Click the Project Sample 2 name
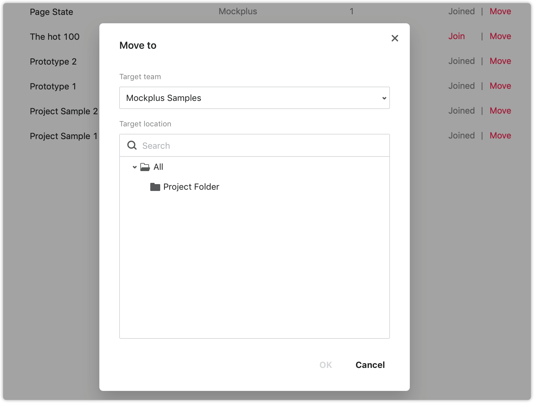This screenshot has height=403, width=534. point(64,111)
